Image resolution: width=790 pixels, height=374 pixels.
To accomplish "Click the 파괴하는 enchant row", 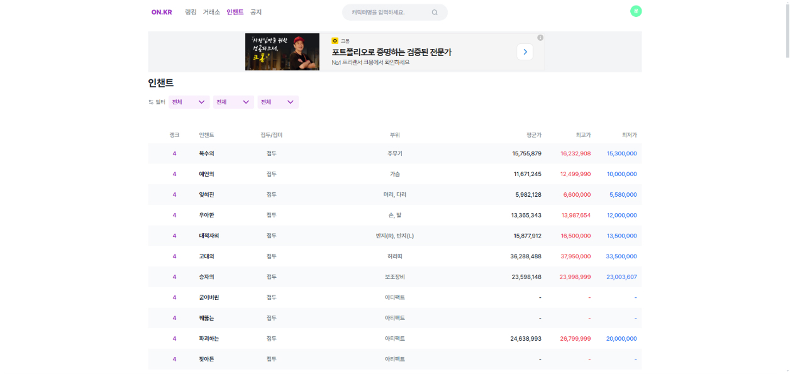I will click(x=395, y=339).
